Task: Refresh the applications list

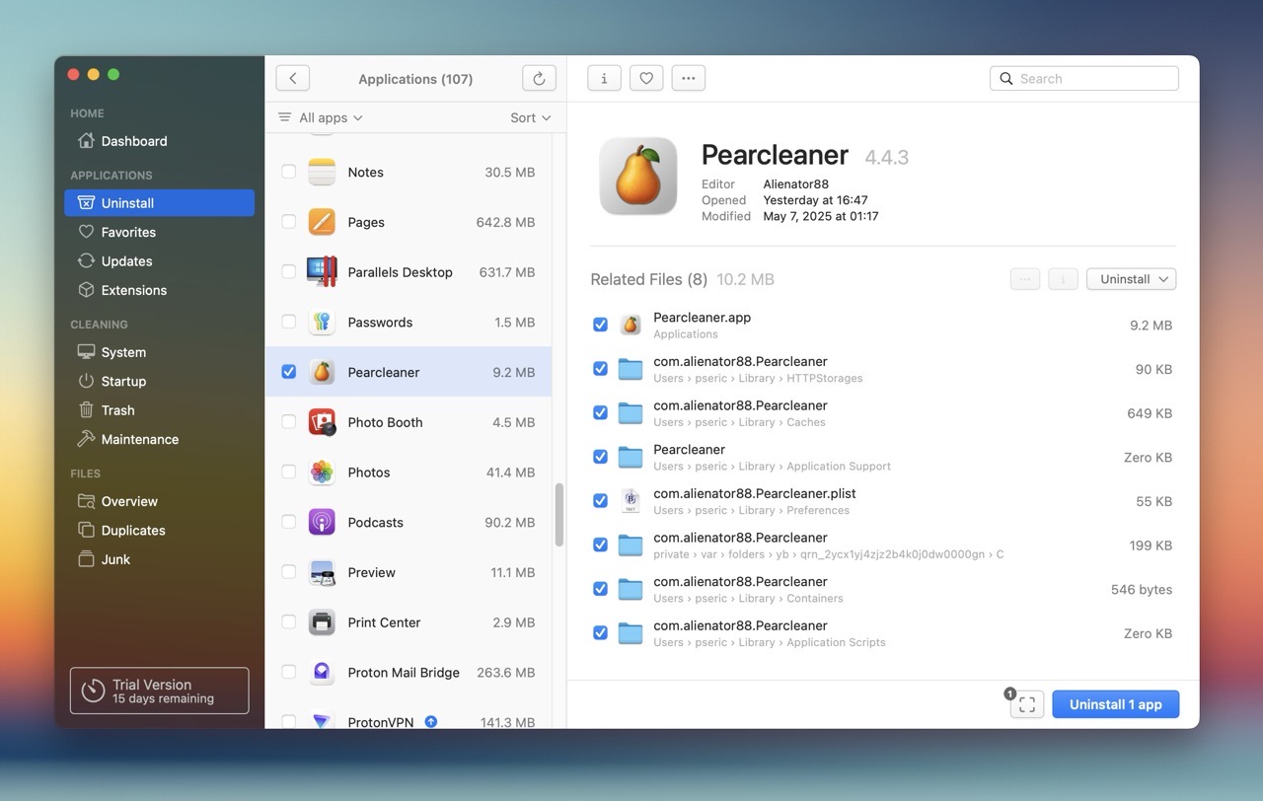Action: click(x=539, y=79)
